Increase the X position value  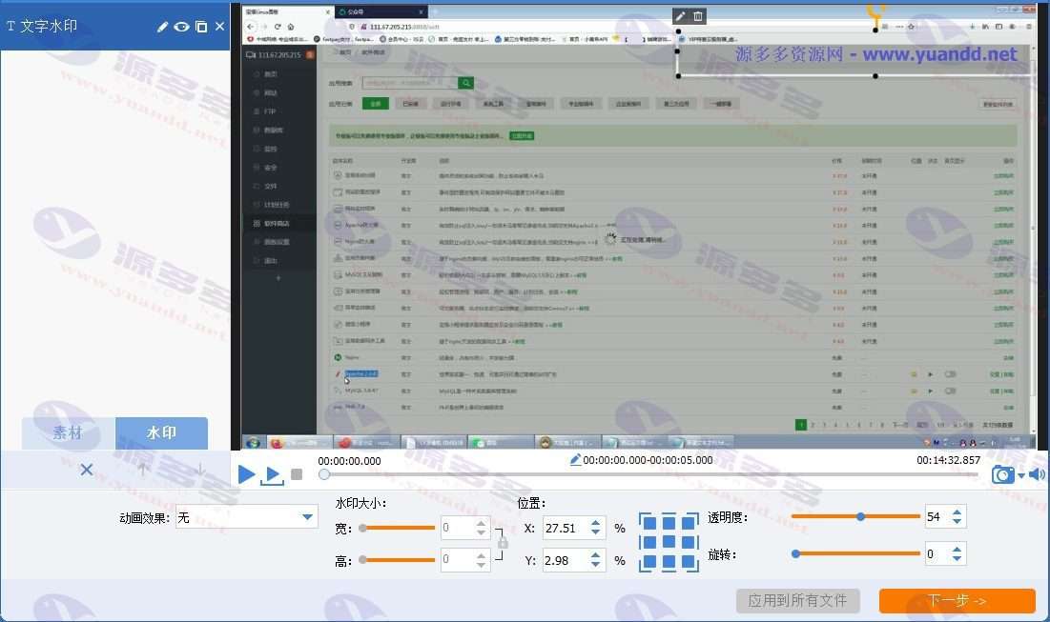point(595,522)
